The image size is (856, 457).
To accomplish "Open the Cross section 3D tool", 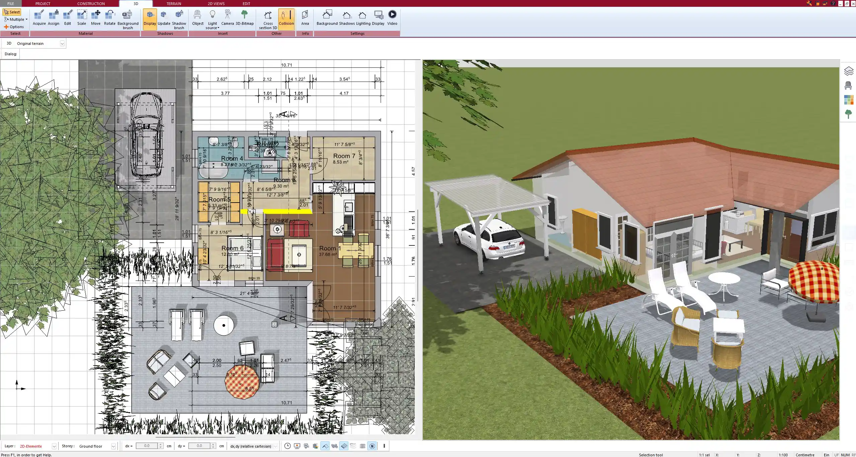I will point(267,19).
